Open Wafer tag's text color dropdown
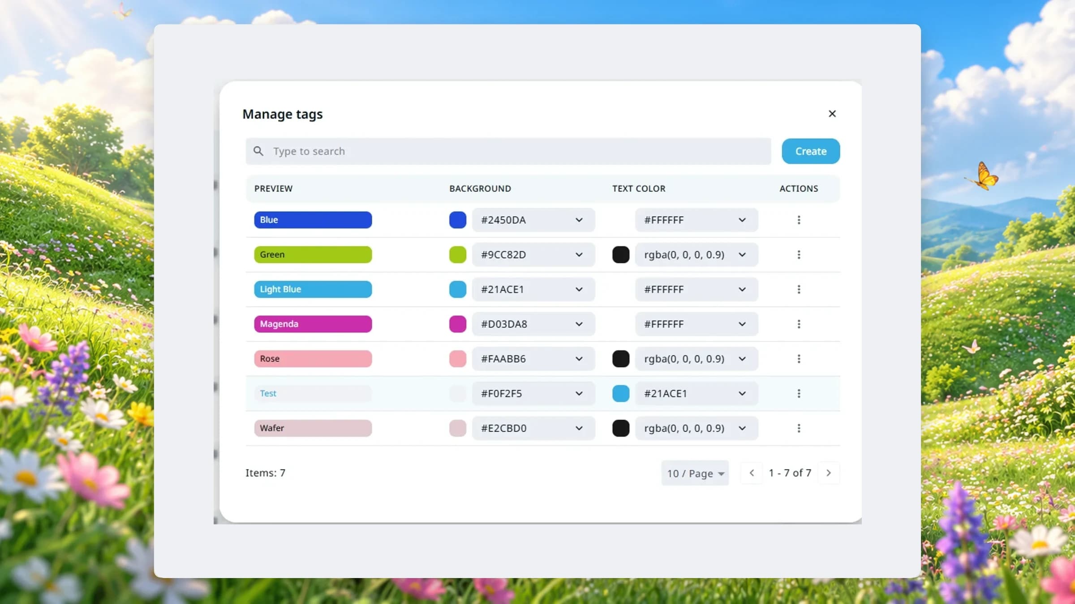 click(x=697, y=428)
